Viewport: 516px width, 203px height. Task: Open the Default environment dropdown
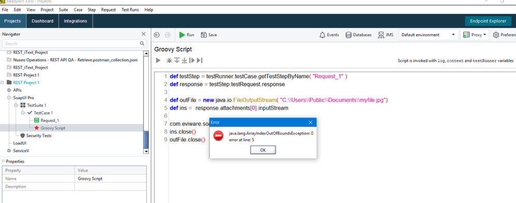point(429,35)
